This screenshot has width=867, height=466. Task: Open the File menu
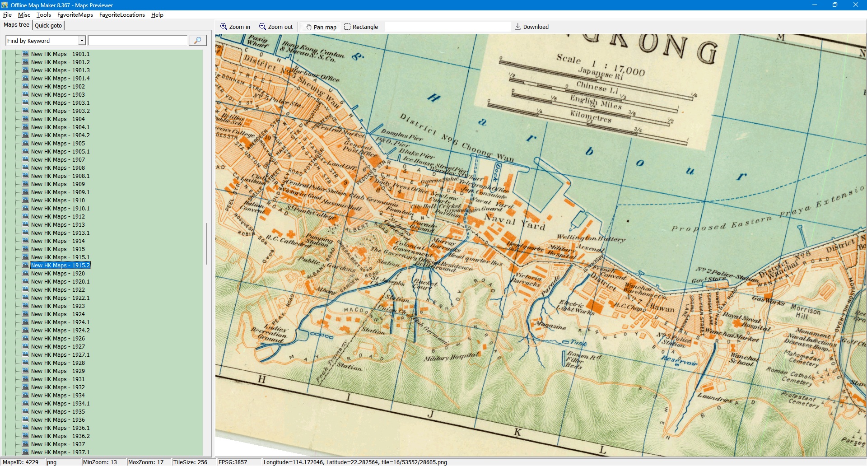pos(7,15)
